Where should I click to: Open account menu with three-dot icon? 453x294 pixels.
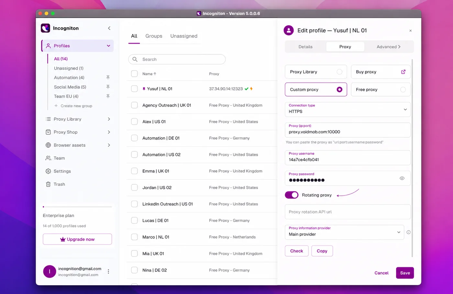point(108,272)
